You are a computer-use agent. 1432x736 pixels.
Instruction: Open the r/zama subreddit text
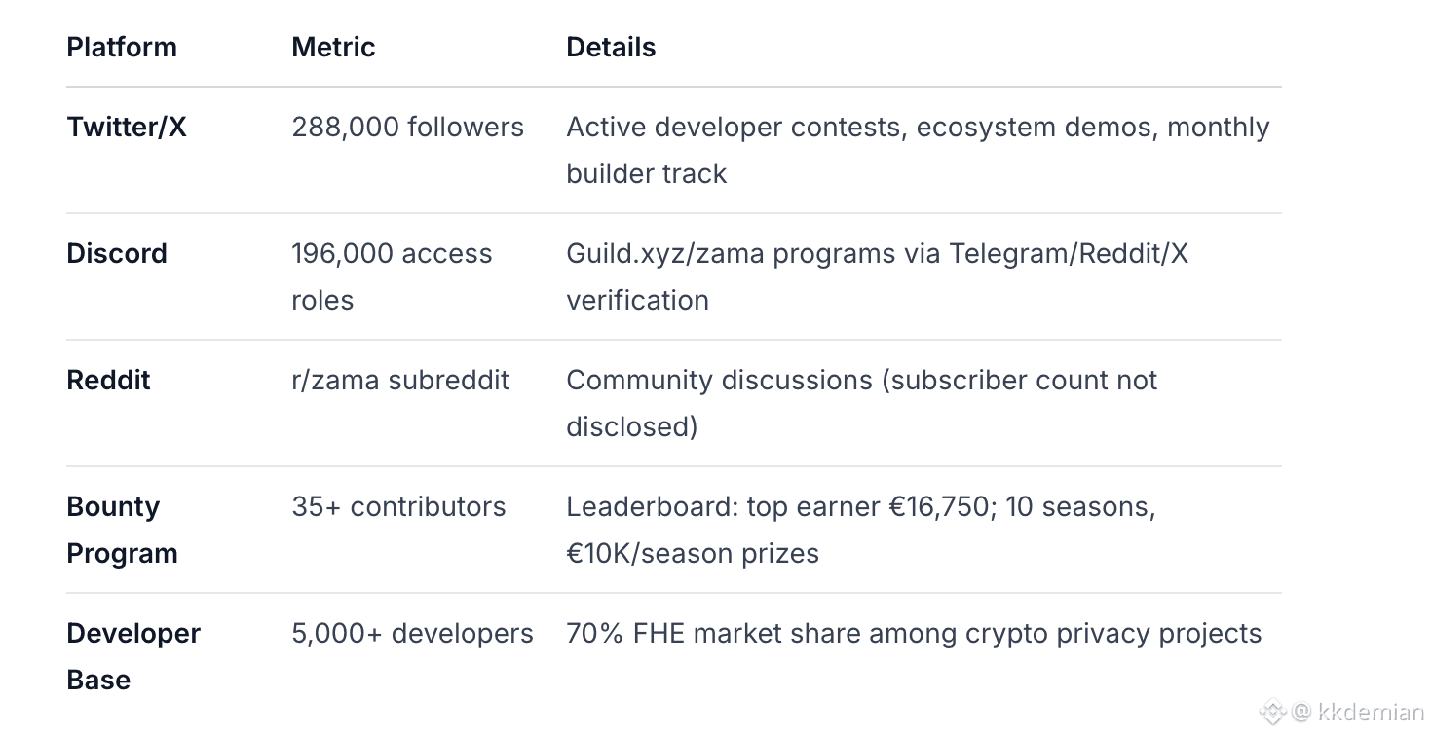[400, 380]
